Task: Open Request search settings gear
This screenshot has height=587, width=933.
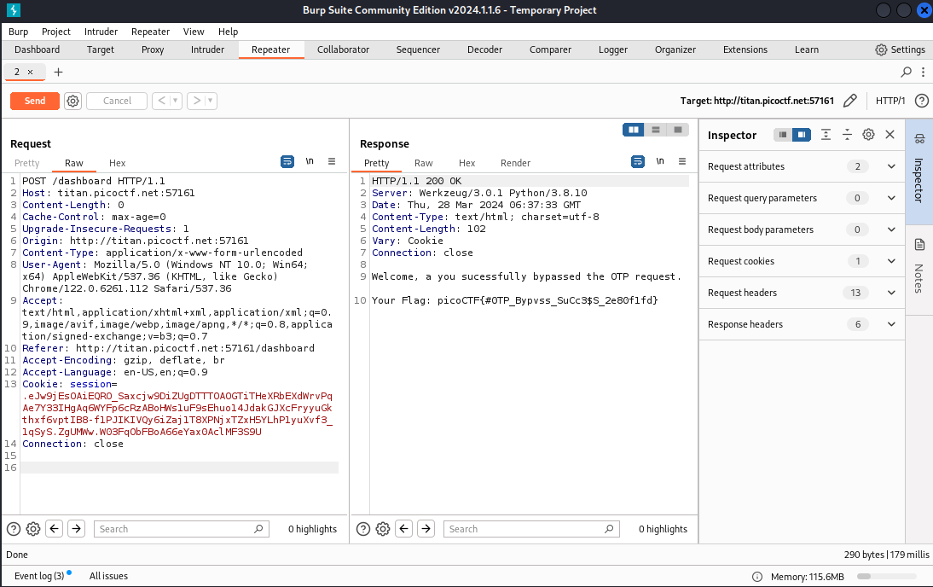Action: coord(33,529)
